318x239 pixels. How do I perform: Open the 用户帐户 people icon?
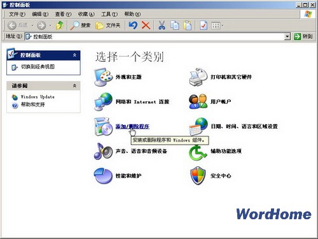(x=198, y=101)
